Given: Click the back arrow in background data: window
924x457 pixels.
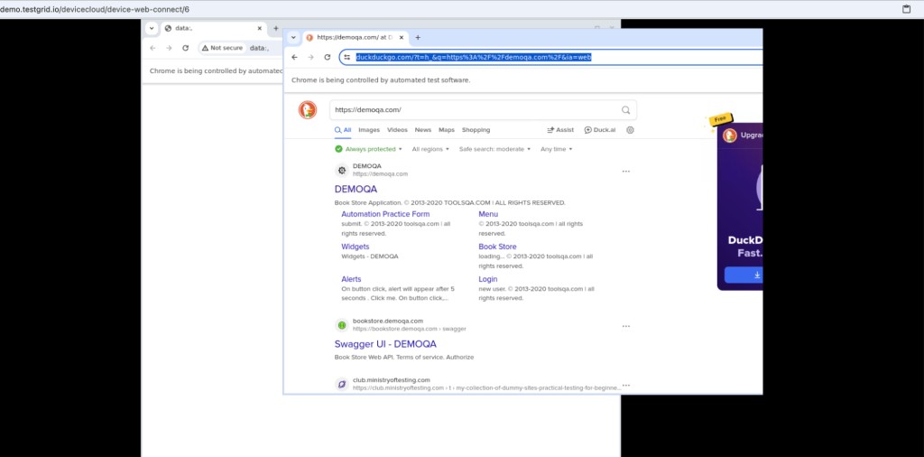Looking at the screenshot, I should pos(152,48).
